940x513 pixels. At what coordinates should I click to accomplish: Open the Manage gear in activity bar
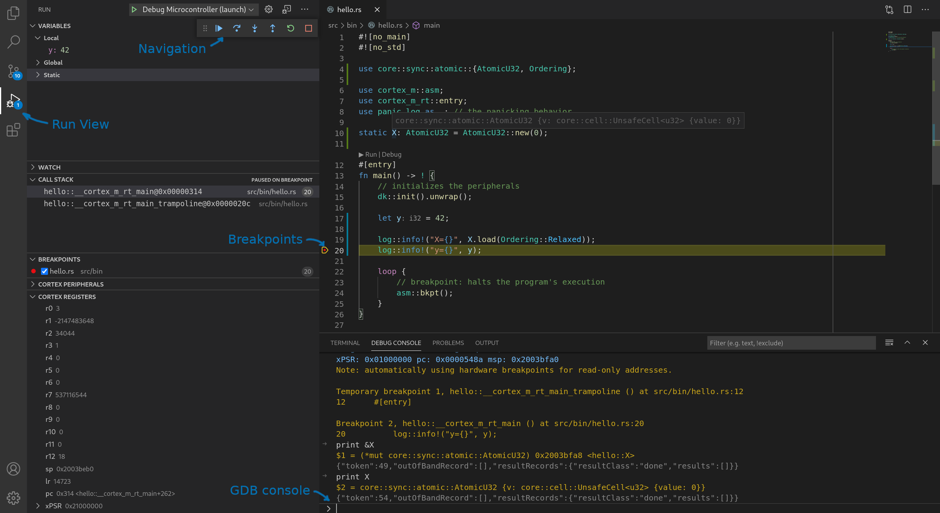pyautogui.click(x=13, y=498)
